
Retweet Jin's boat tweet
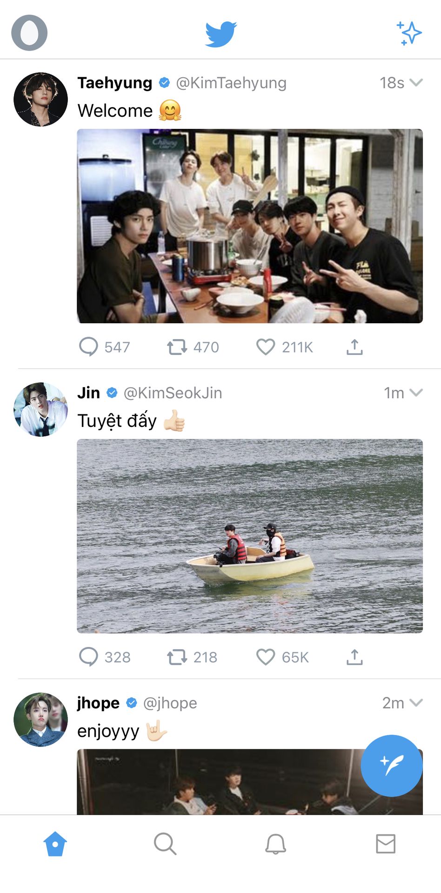tap(177, 657)
